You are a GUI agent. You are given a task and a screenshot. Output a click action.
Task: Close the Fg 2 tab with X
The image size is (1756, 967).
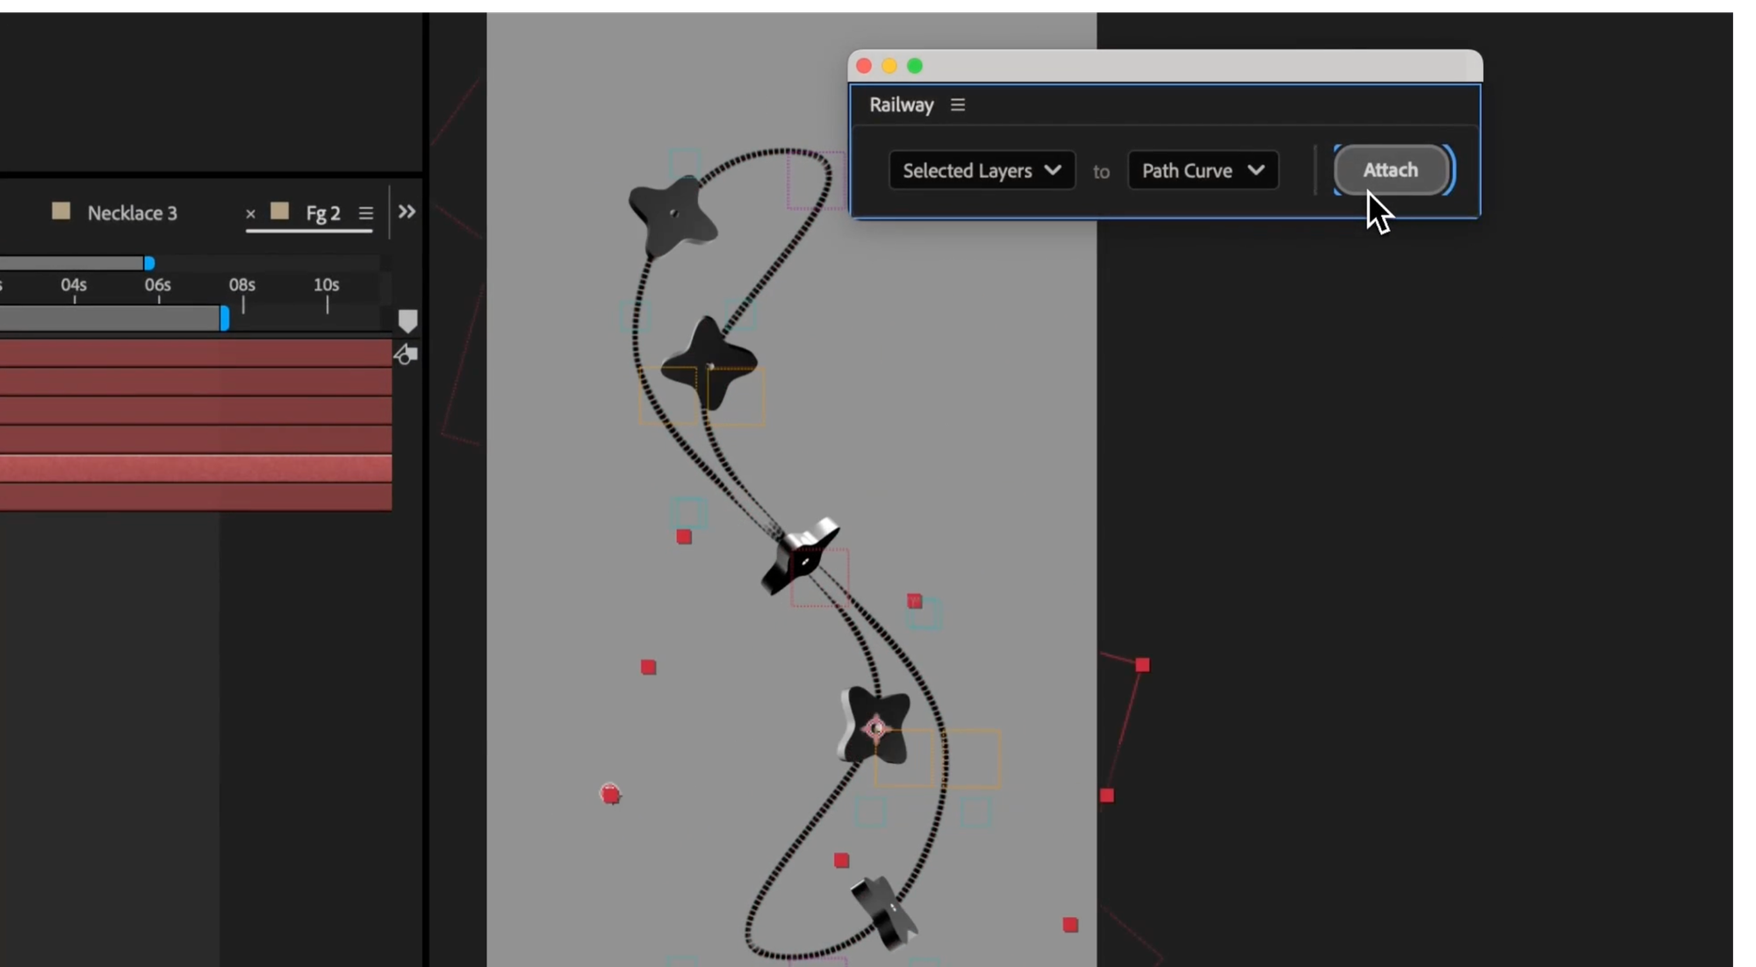(250, 213)
